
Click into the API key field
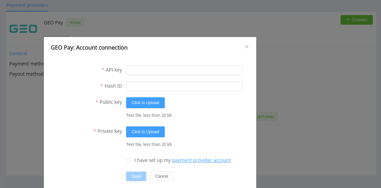184,70
